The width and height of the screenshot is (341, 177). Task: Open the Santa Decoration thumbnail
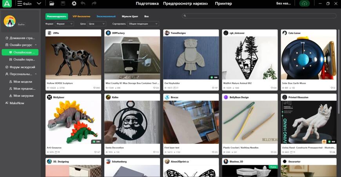click(132, 122)
